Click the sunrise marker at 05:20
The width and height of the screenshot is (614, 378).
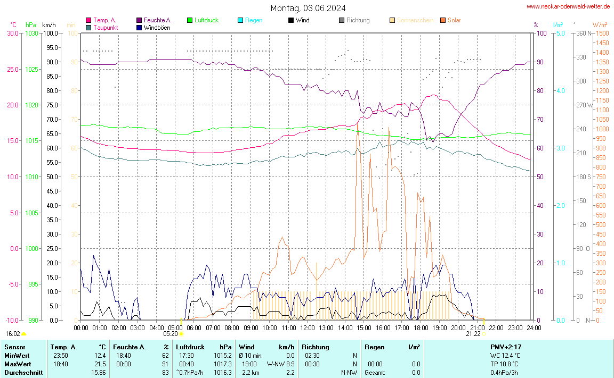point(182,334)
